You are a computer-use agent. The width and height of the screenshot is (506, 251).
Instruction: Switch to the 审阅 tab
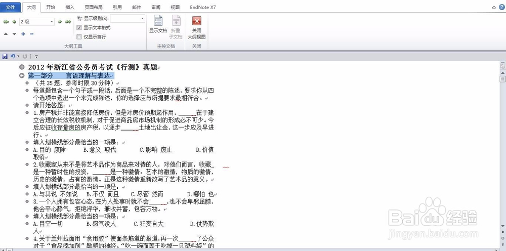click(x=156, y=7)
